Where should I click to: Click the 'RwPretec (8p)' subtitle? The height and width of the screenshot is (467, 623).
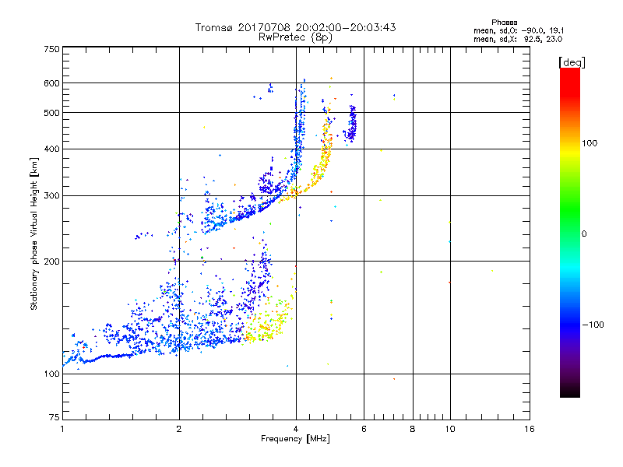[x=295, y=37]
